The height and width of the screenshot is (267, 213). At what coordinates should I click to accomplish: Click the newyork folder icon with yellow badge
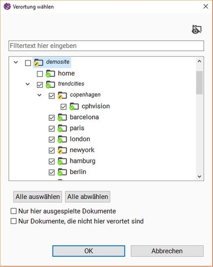click(x=62, y=150)
